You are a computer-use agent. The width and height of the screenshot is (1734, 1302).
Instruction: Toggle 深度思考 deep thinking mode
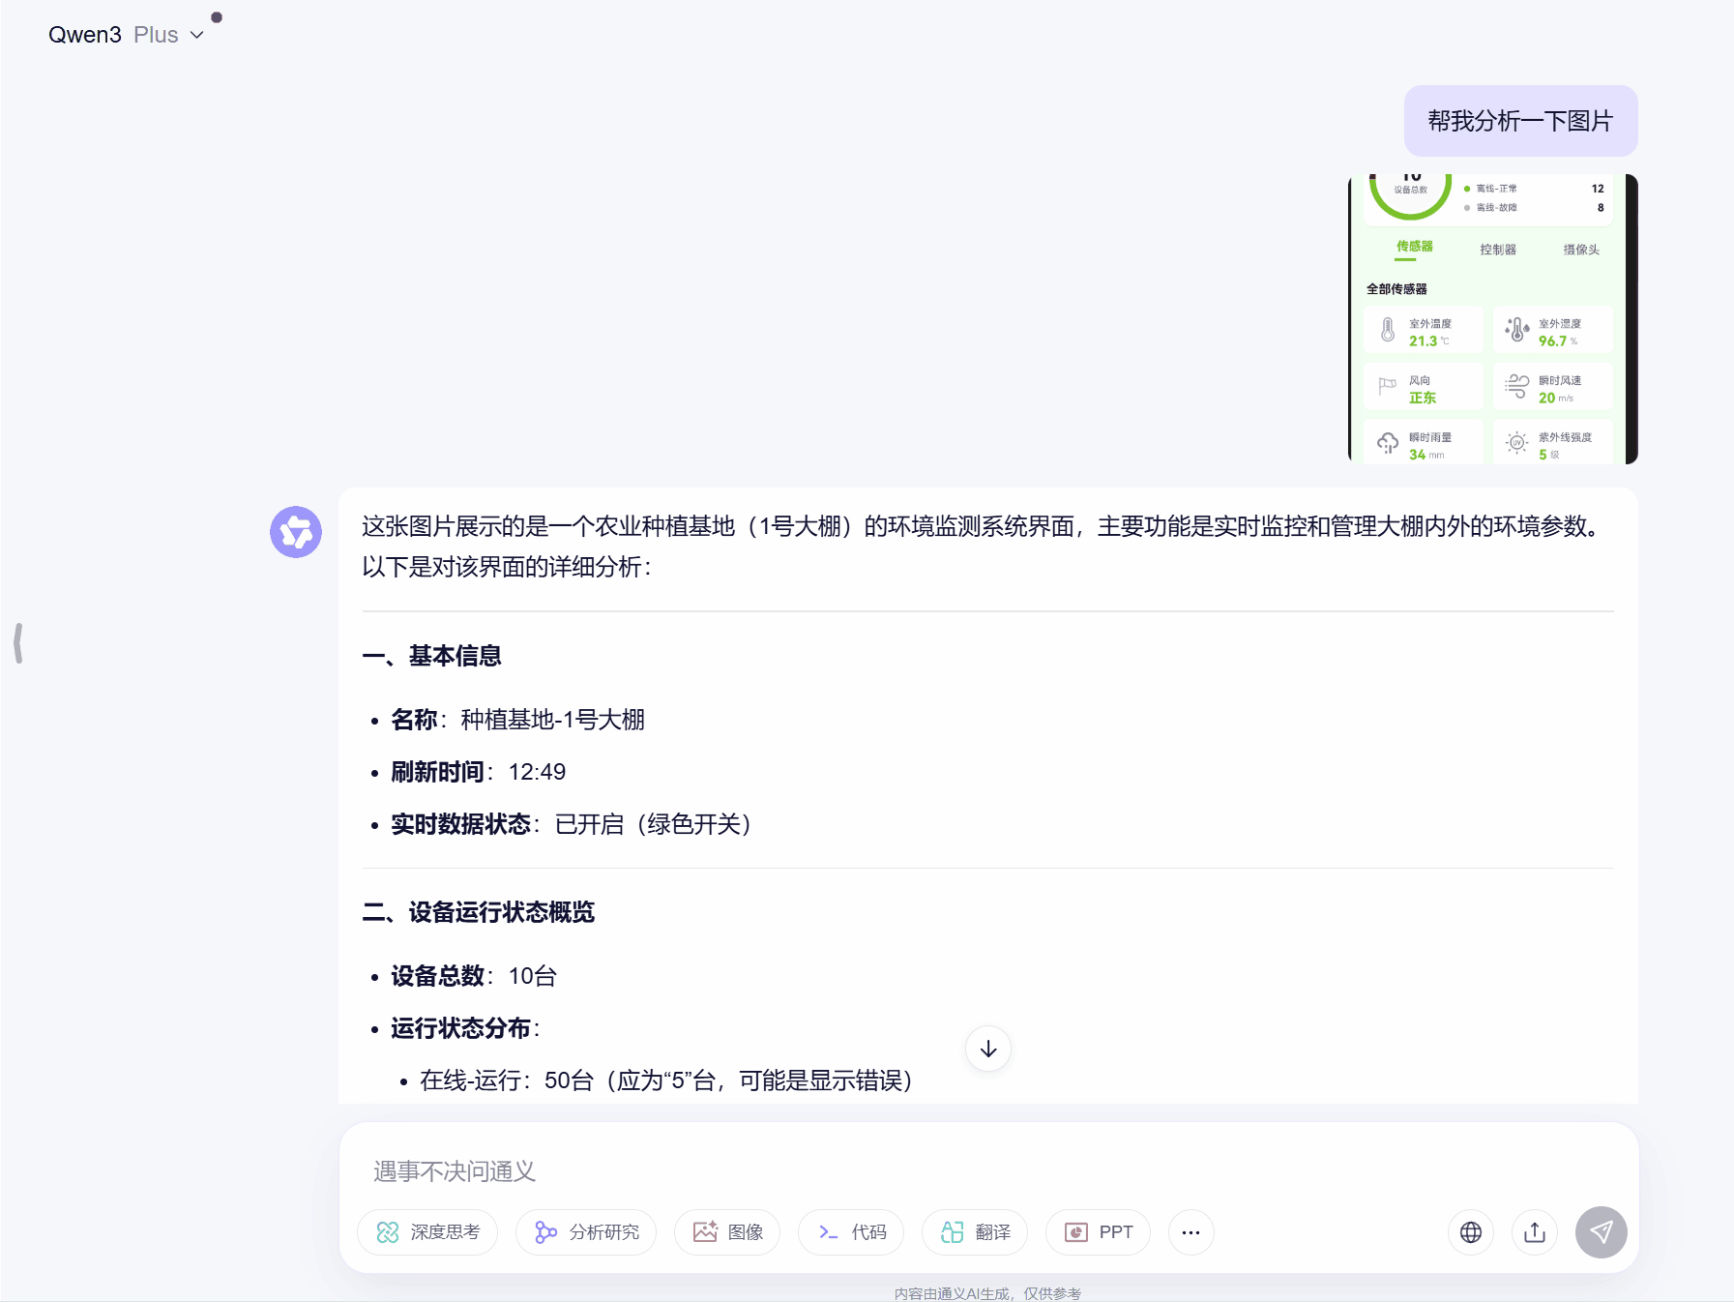pyautogui.click(x=427, y=1232)
